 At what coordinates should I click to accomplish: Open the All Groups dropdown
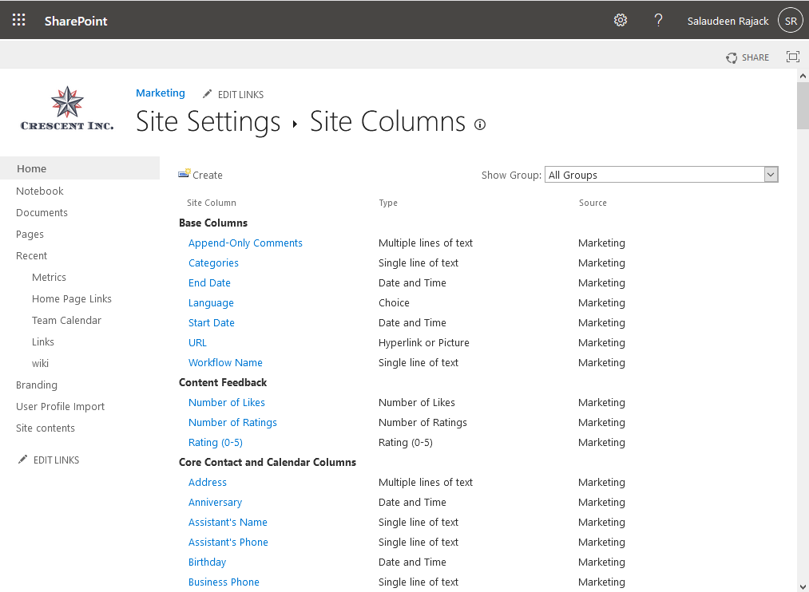pos(771,174)
